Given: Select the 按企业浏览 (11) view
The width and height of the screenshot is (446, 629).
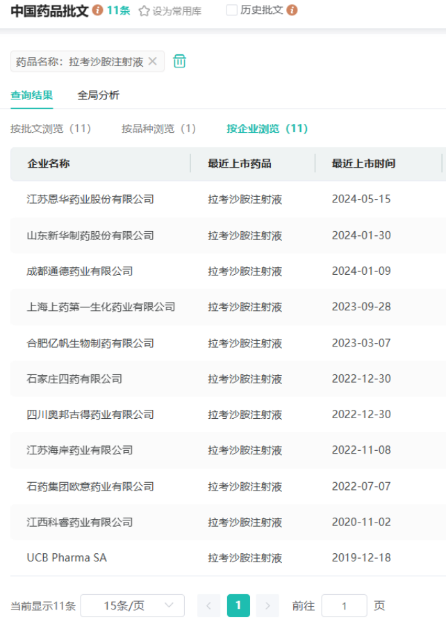Looking at the screenshot, I should (x=267, y=128).
